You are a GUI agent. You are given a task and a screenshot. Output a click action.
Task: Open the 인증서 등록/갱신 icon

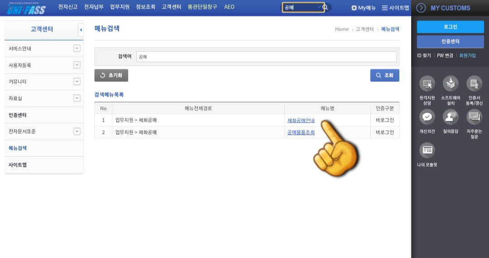[x=474, y=83]
